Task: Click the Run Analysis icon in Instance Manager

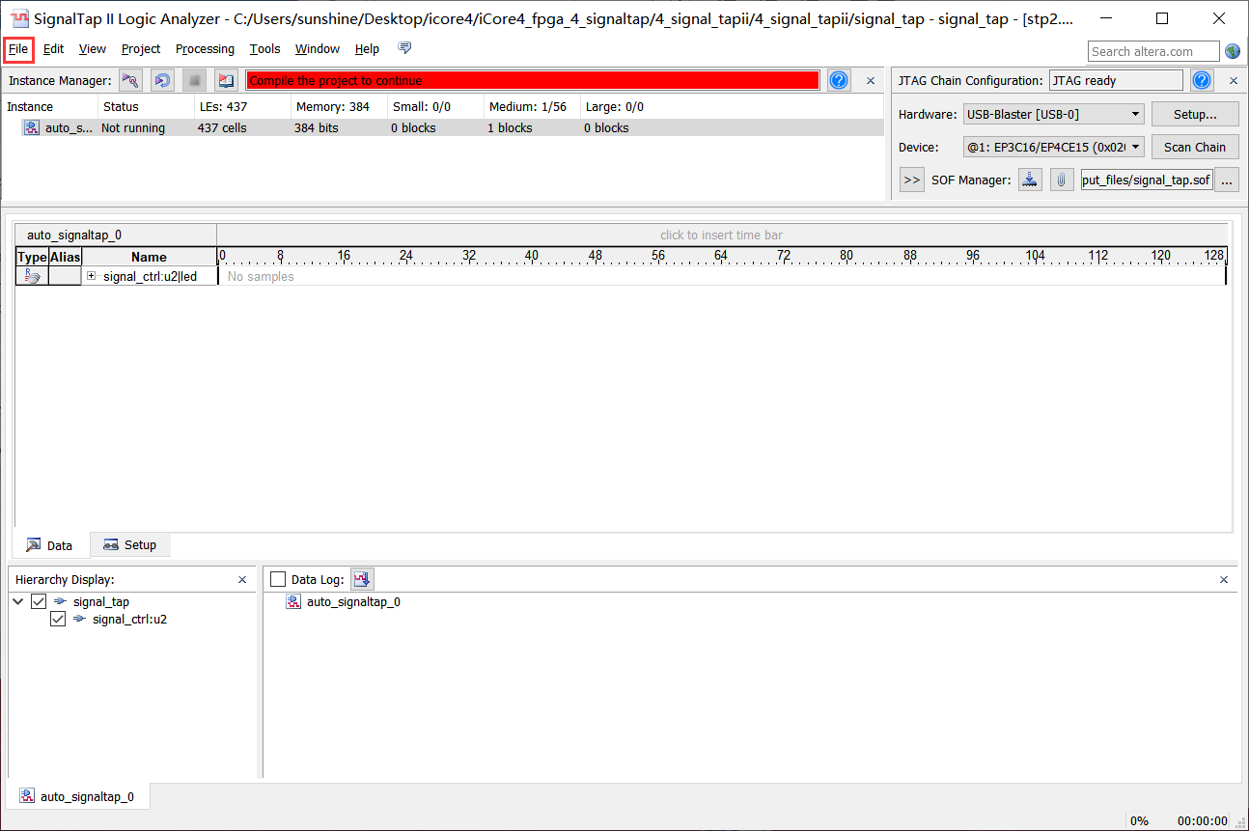Action: coord(130,81)
